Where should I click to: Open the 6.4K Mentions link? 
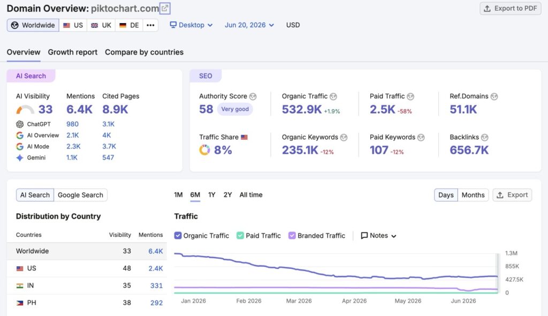click(79, 110)
